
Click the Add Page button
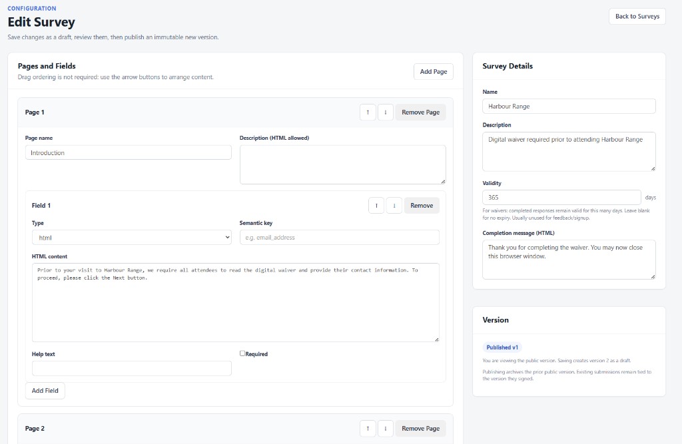point(433,72)
